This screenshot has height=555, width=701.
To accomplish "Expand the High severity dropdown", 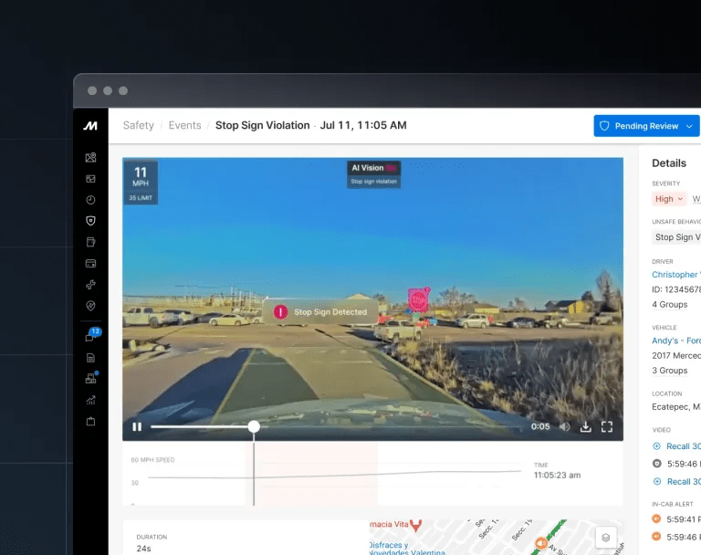I will click(668, 199).
